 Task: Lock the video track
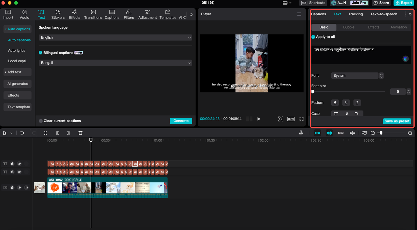point(12,187)
